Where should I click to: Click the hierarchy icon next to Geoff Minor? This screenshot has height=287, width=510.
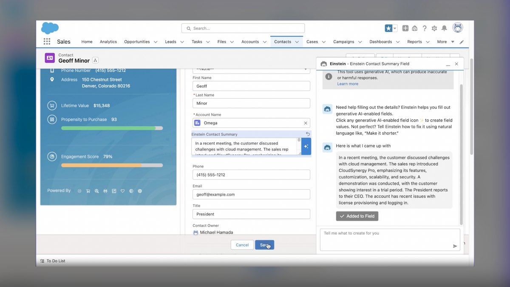(95, 60)
